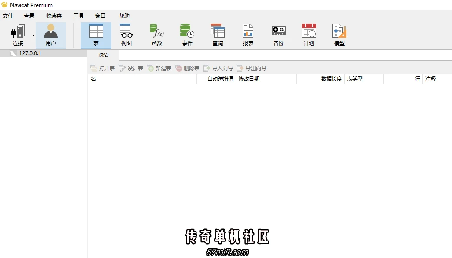Open the Backup (备份) section
This screenshot has width=452, height=258.
(279, 35)
